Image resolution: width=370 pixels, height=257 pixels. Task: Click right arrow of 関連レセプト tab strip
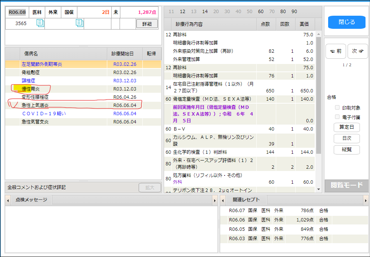pos(366,201)
